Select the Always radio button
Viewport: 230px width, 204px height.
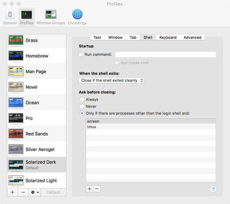point(82,99)
